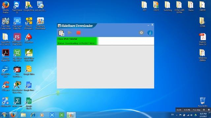This screenshot has height=118, width=211.
Task: Click the Google Drive tray icon
Action: [196, 115]
